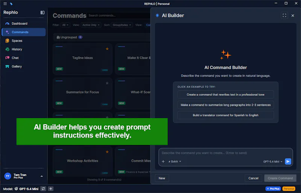The height and width of the screenshot is (193, 301).
Task: Open the GPT-5.4 Mini model dropdown in prompt box
Action: tap(272, 161)
